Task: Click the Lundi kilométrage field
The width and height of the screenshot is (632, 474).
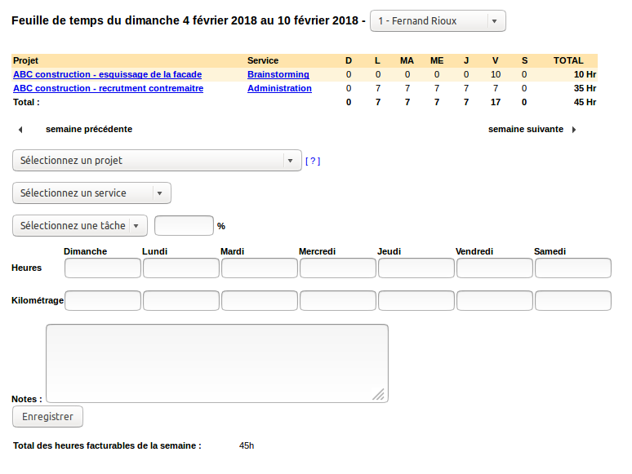Action: (x=181, y=300)
